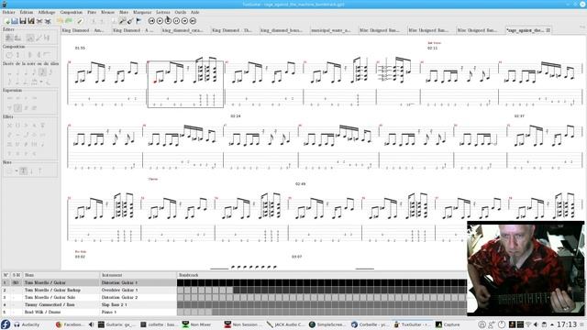The height and width of the screenshot is (330, 587).
Task: Click the open repeat icon under Composition
Action: coord(30,55)
